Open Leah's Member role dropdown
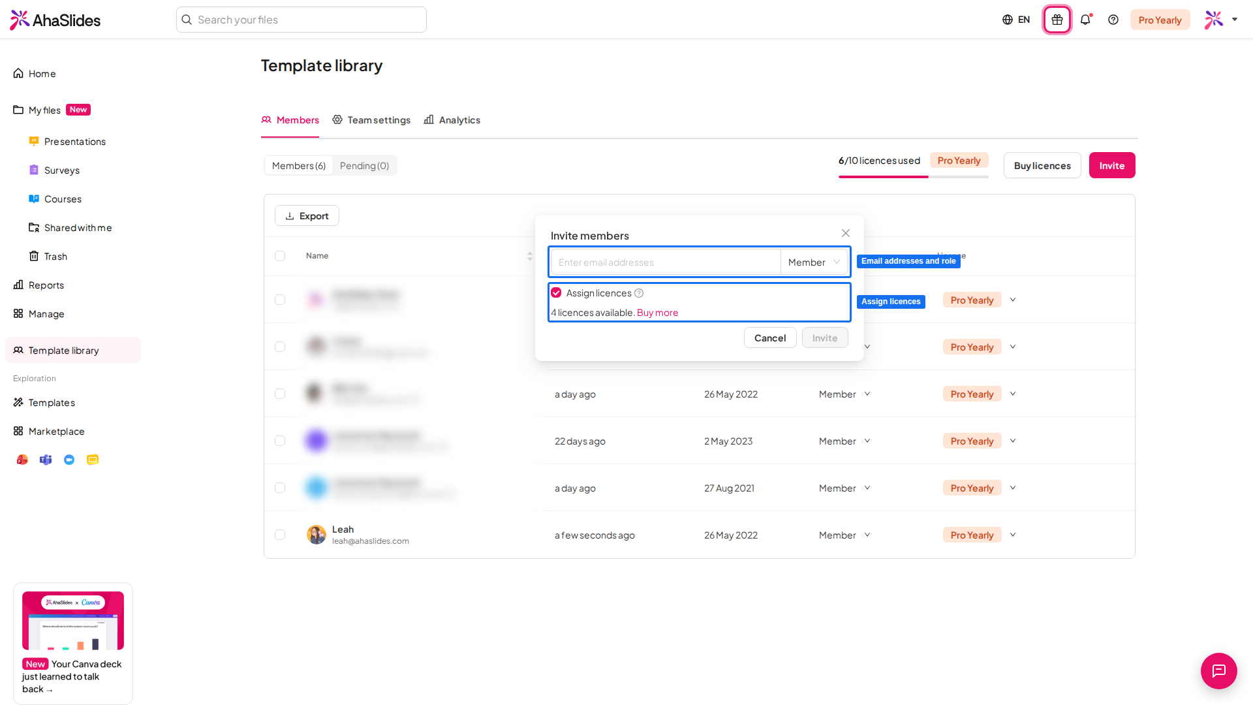 845,535
